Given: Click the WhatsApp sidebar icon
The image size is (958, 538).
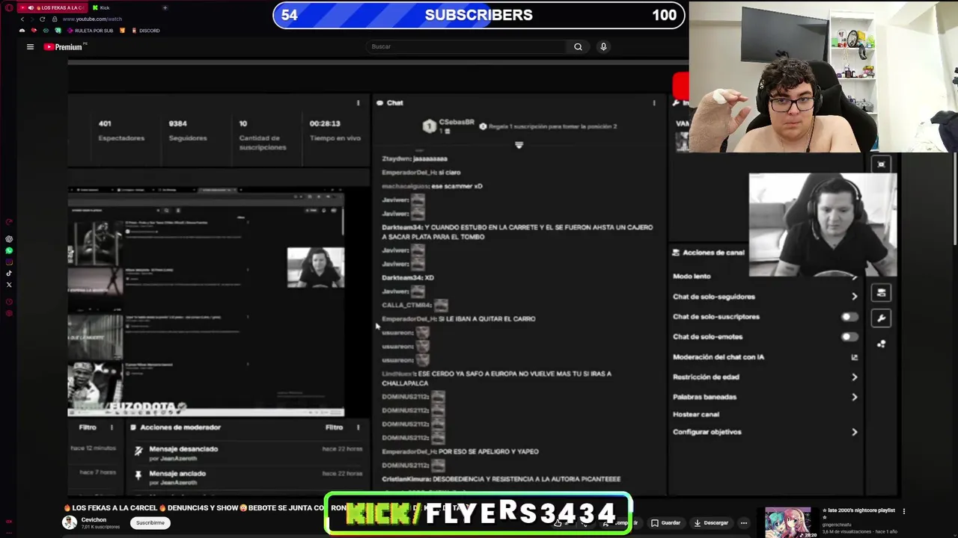Looking at the screenshot, I should (9, 250).
